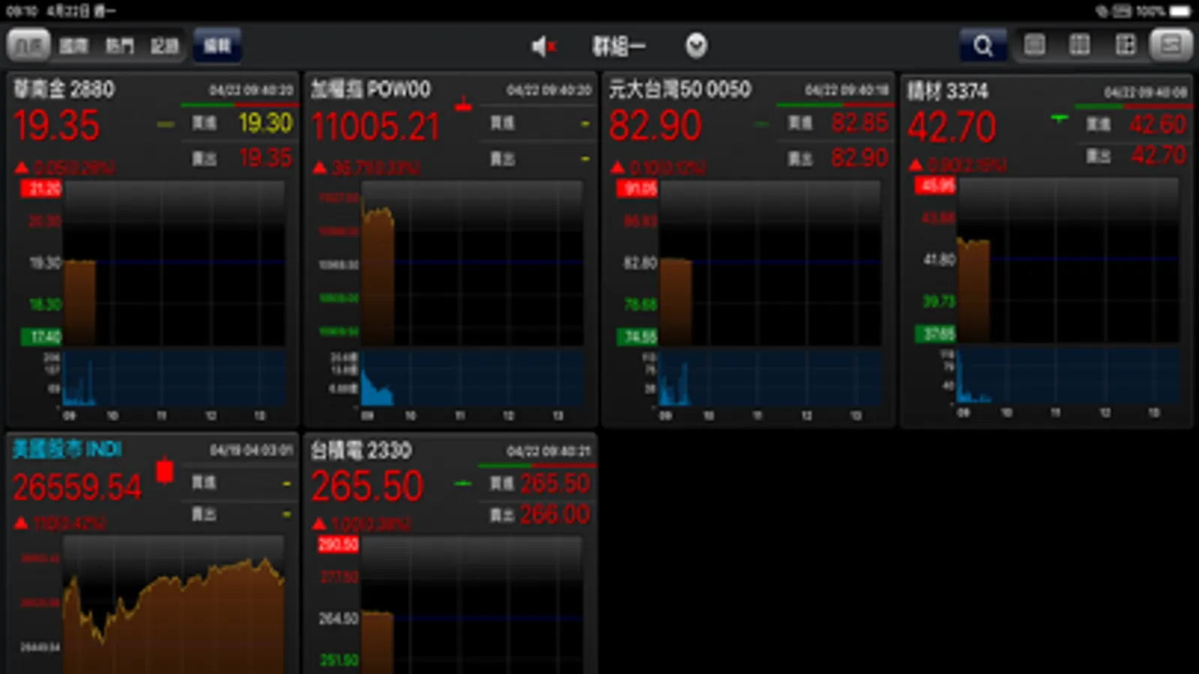Image resolution: width=1199 pixels, height=674 pixels.
Task: Click the green candlestick icon on 精材 card
Action: coord(1059,118)
